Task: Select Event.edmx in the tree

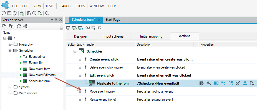Action: pos(37,57)
